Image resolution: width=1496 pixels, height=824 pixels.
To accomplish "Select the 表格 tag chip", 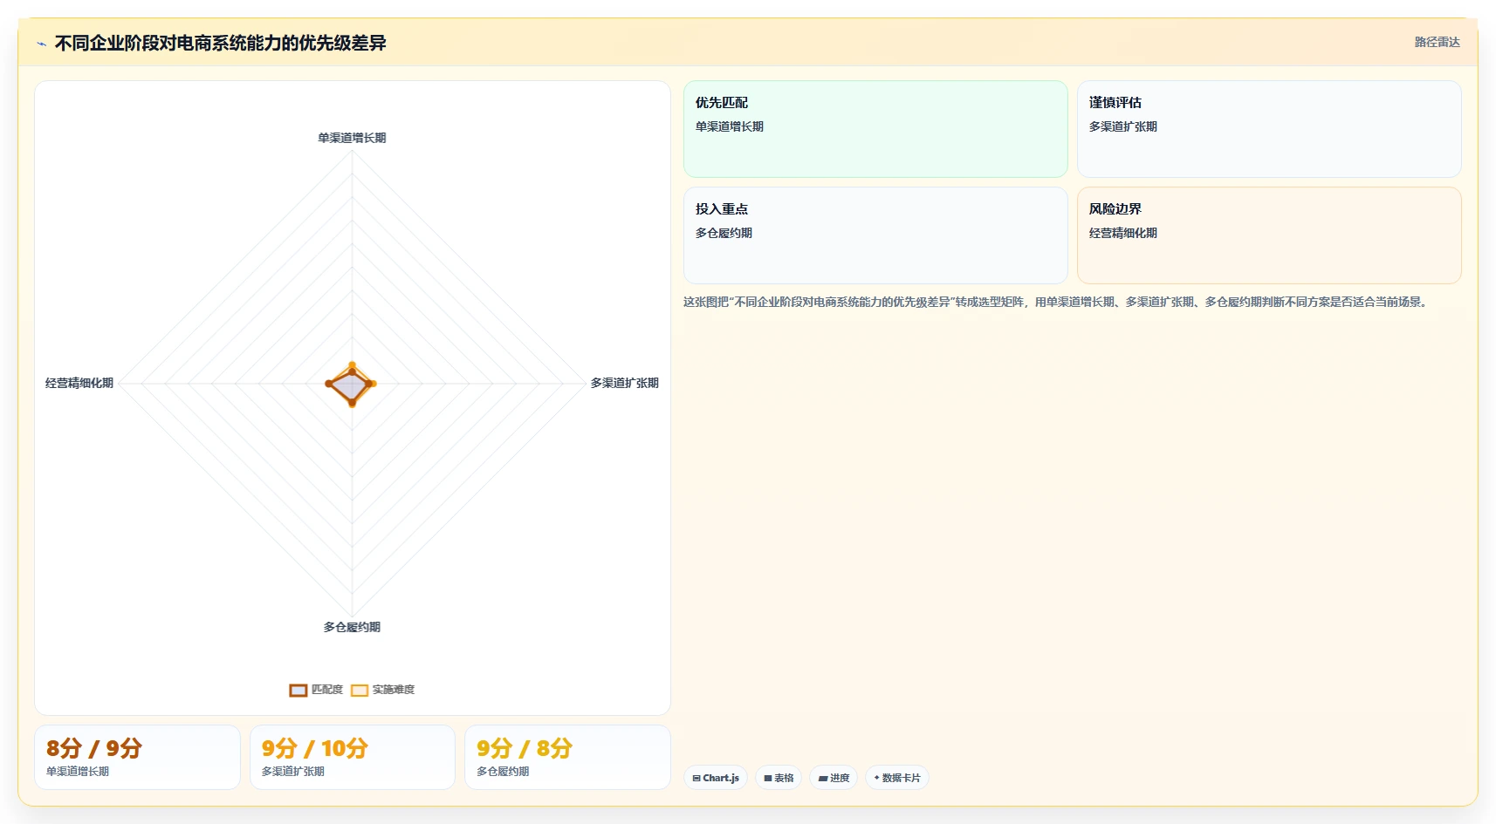I will (x=779, y=778).
